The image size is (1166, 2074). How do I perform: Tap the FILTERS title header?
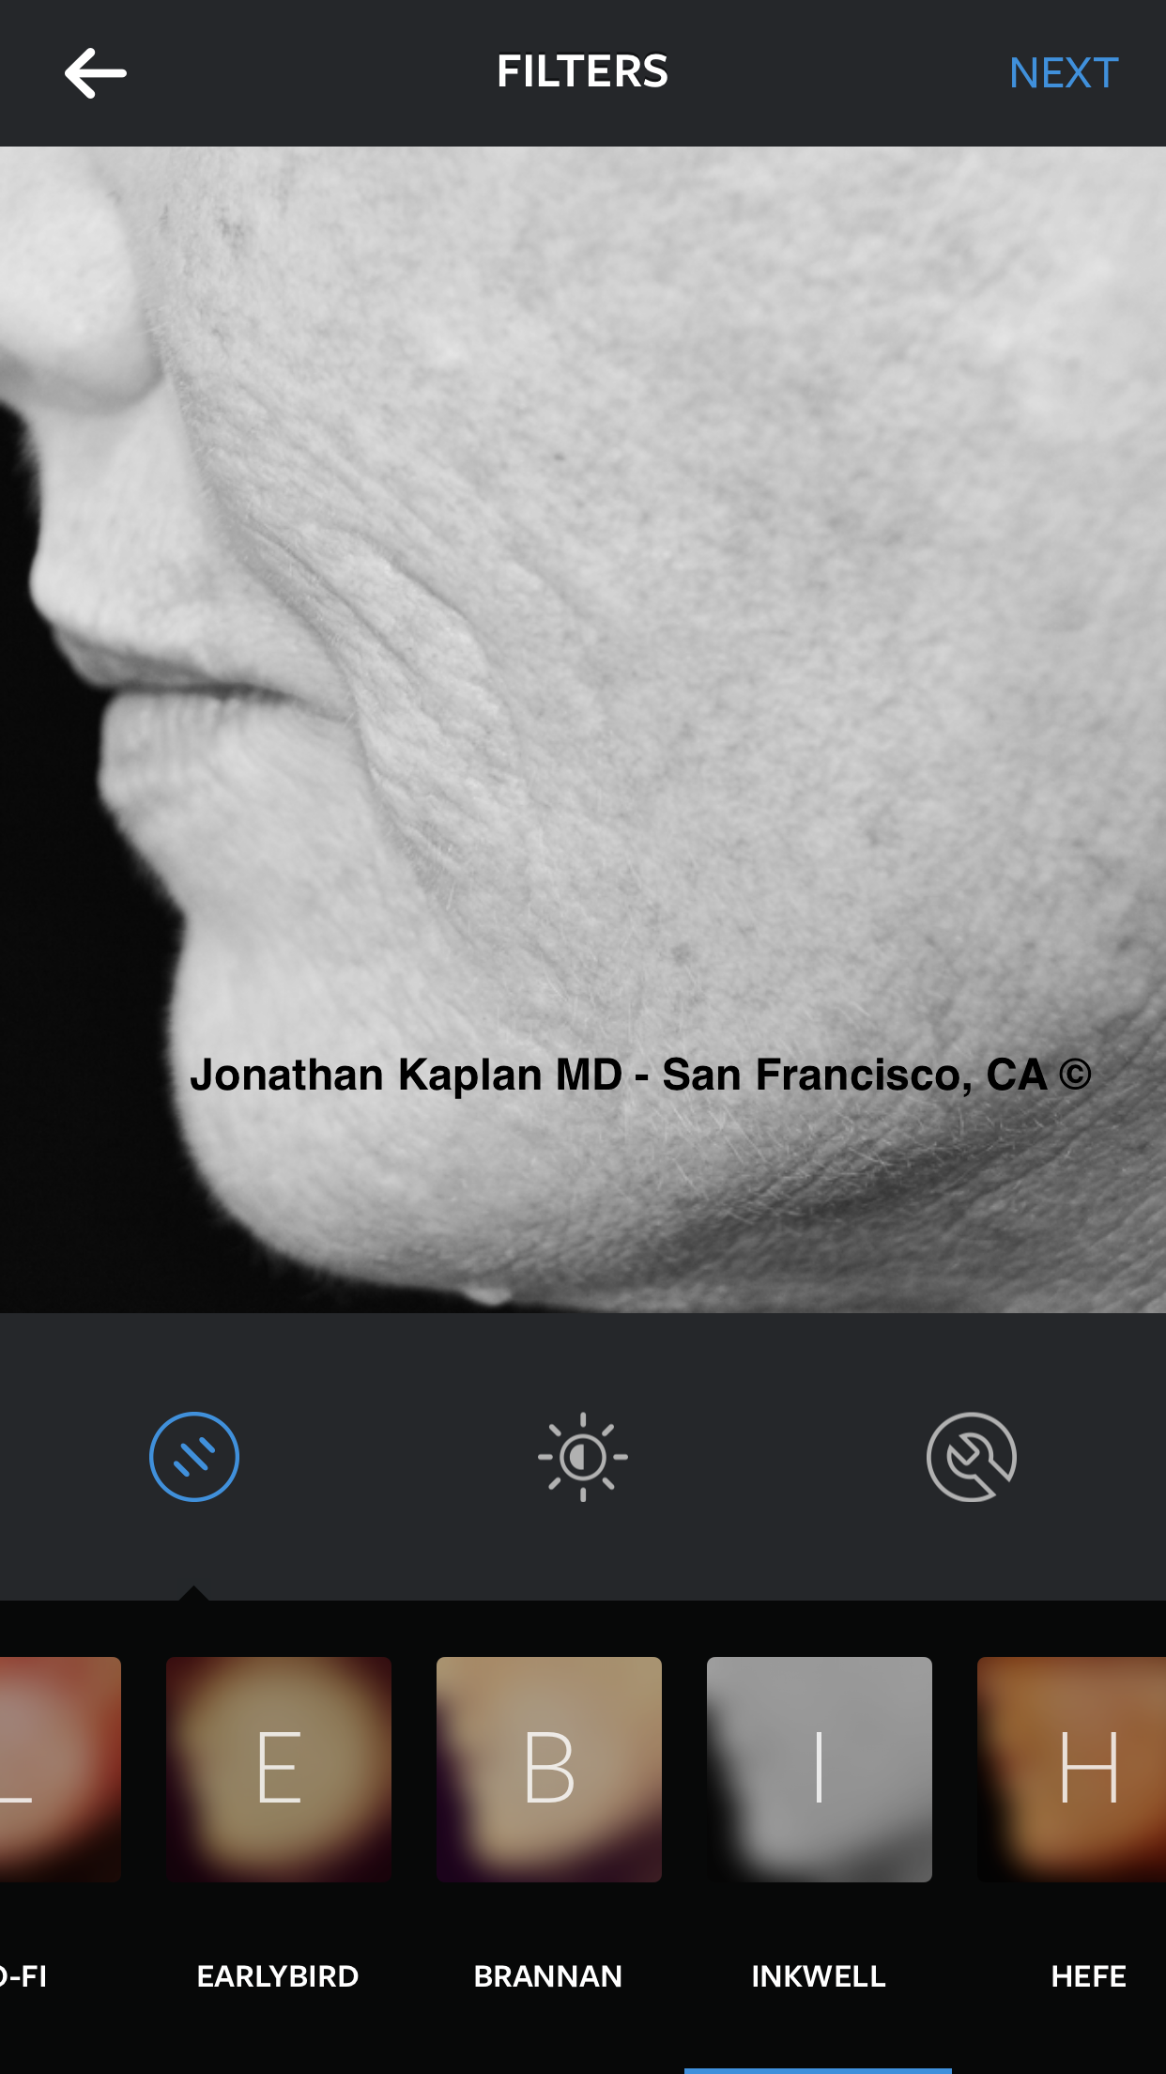pyautogui.click(x=582, y=72)
